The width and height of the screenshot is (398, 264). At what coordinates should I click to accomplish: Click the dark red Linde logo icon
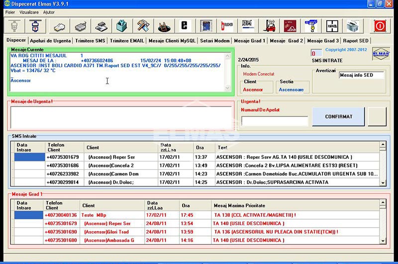(290, 26)
